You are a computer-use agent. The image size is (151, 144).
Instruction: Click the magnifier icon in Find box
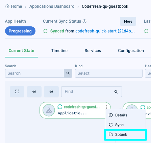116,92
